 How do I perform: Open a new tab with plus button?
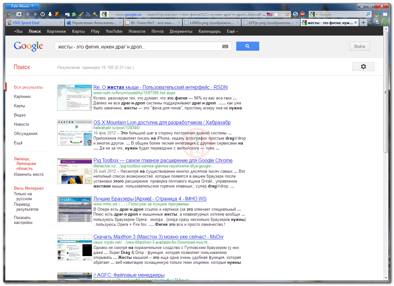pyautogui.click(x=363, y=23)
